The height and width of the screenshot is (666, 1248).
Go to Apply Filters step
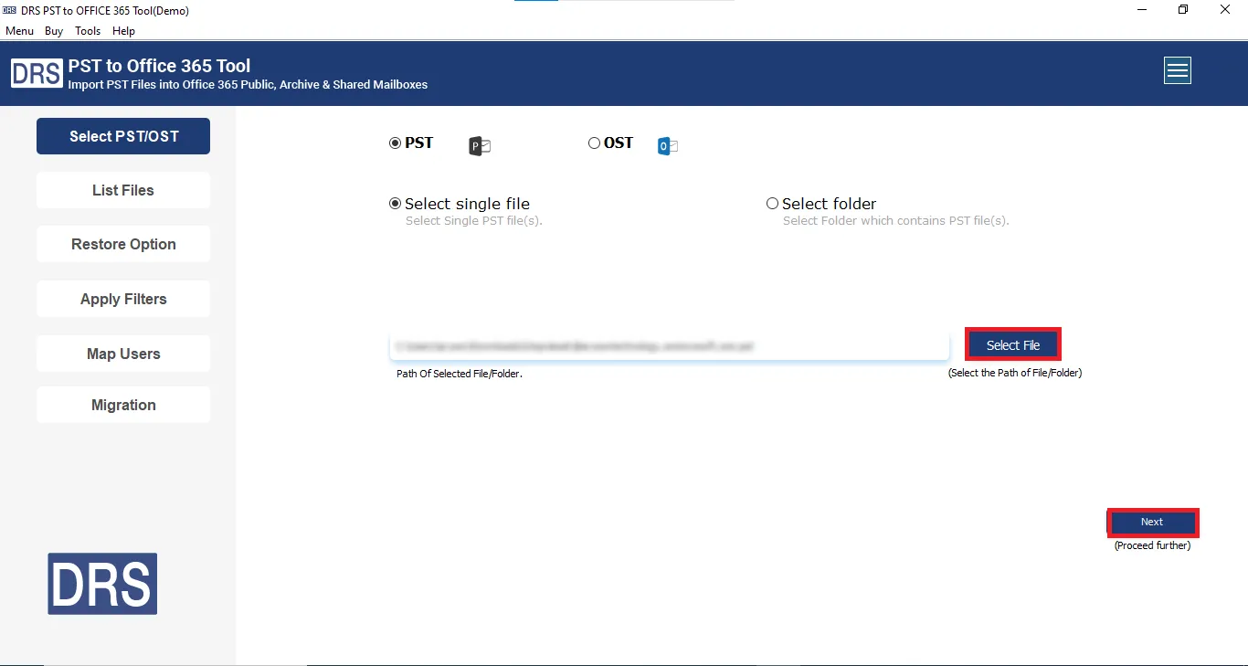point(123,299)
